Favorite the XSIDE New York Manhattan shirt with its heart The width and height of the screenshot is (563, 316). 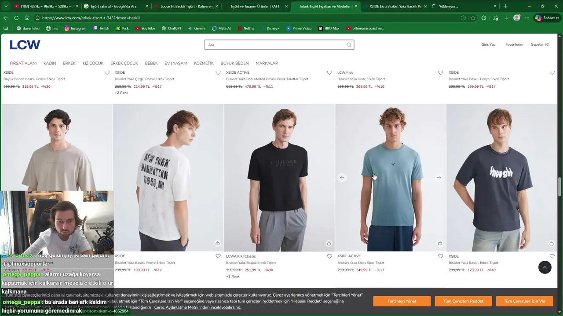(218, 256)
